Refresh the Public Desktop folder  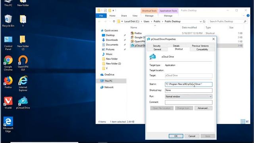204,21
